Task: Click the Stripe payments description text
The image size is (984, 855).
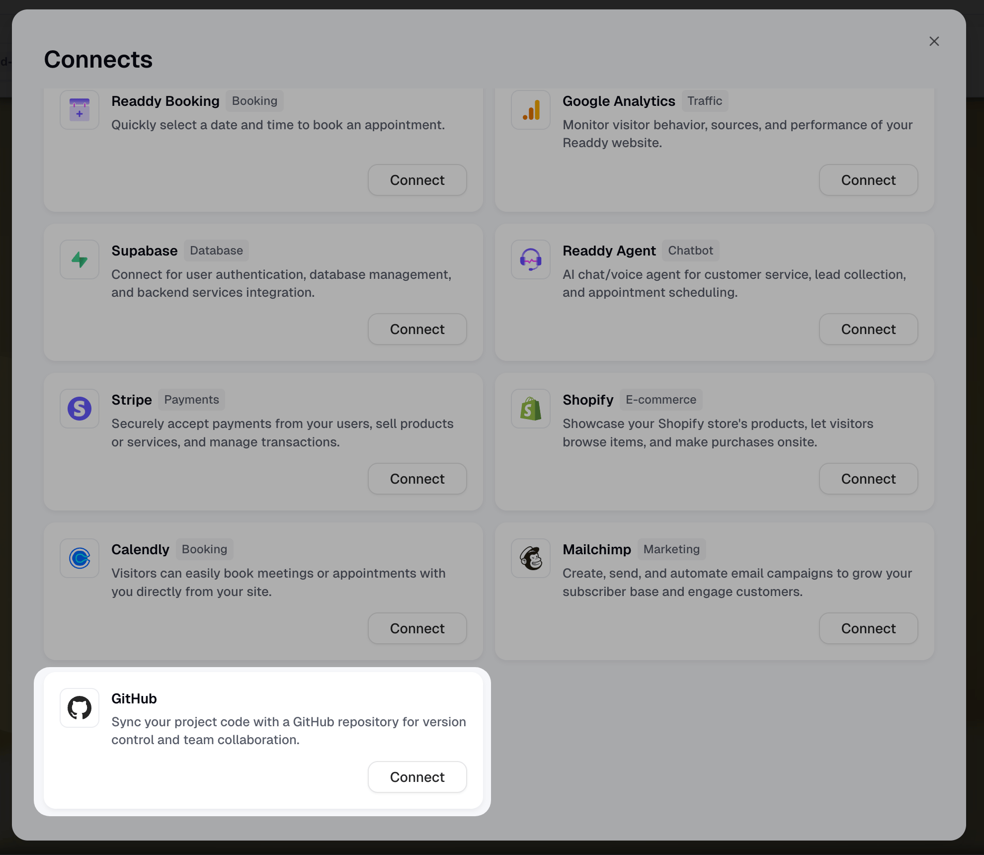Action: [282, 433]
